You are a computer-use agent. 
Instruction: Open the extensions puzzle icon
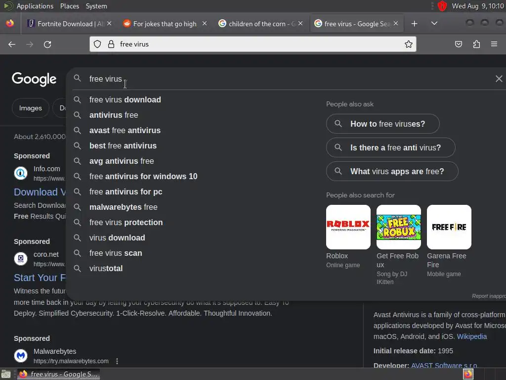tap(476, 44)
